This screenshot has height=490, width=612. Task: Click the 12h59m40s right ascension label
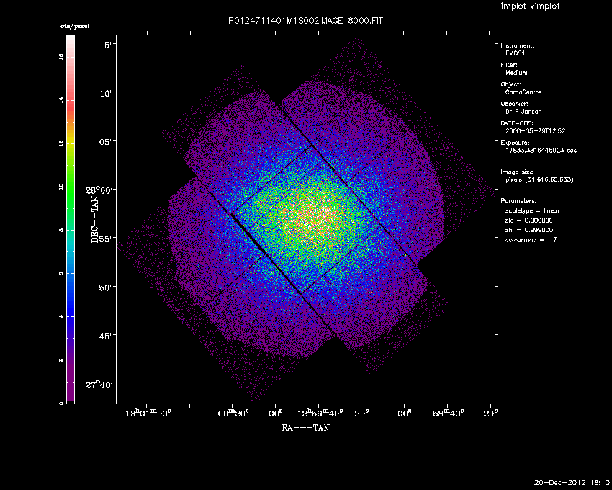click(x=320, y=414)
